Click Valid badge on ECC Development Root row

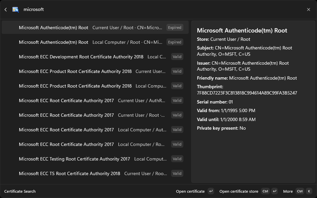point(177,57)
